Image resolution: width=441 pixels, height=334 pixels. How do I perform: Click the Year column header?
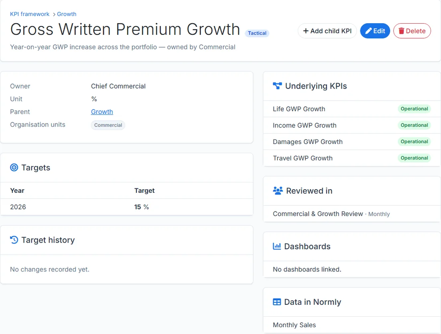click(17, 190)
